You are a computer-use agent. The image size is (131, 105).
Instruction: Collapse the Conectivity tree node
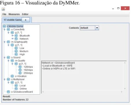[x=4, y=29]
